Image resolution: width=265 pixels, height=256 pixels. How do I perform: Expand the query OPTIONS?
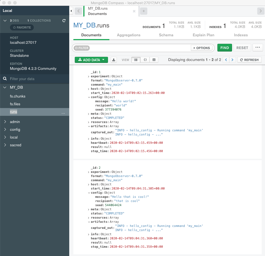pos(202,48)
